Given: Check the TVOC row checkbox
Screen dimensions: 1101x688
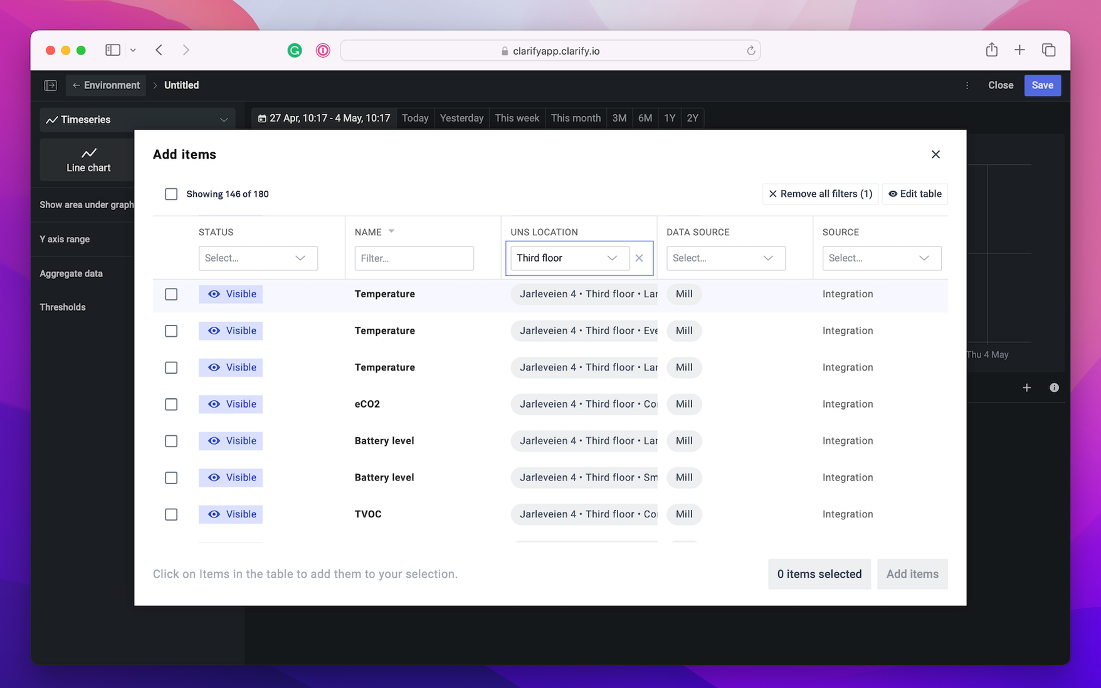Looking at the screenshot, I should (x=171, y=514).
